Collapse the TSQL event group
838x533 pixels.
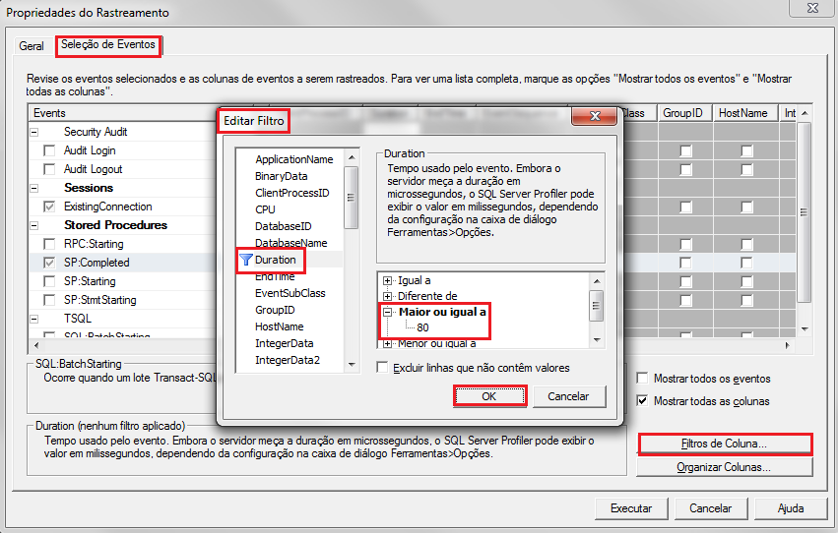(34, 319)
